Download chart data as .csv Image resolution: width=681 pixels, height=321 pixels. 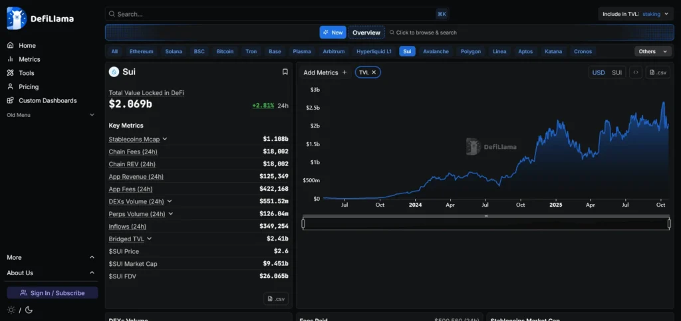[658, 72]
